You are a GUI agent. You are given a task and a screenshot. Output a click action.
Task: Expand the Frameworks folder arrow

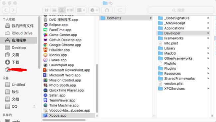tap(208, 38)
